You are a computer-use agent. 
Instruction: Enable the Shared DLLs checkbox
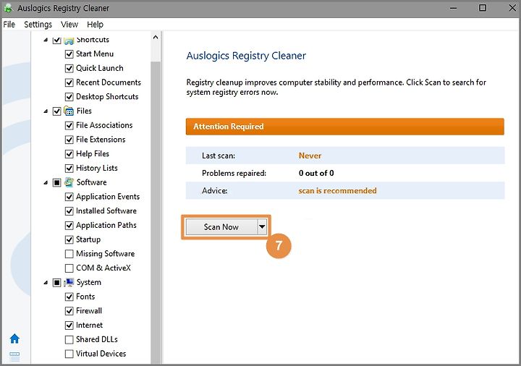[69, 339]
